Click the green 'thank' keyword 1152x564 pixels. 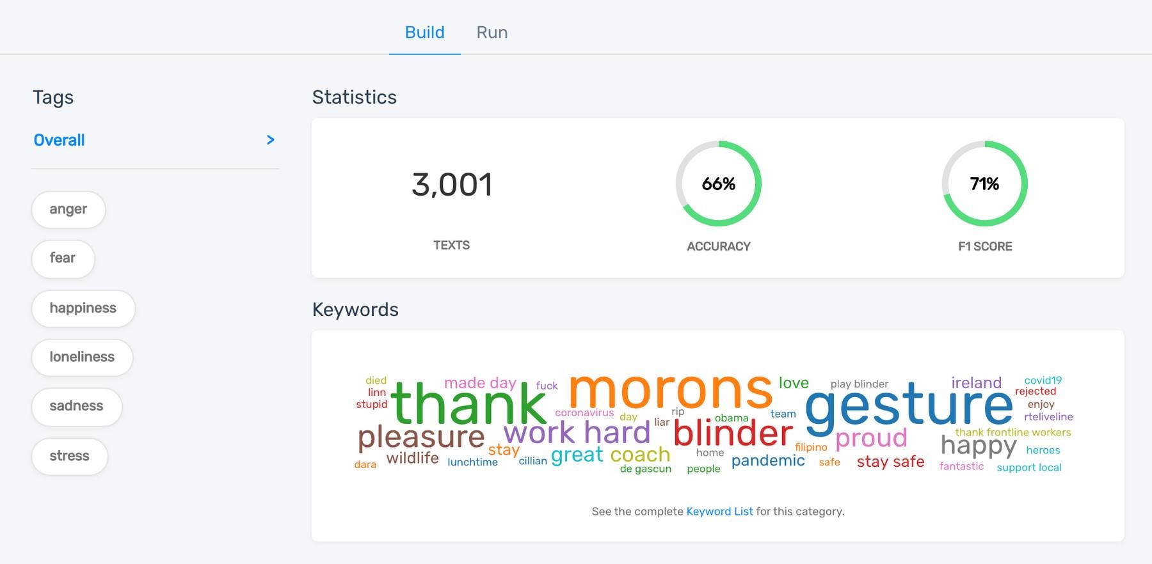pyautogui.click(x=468, y=404)
